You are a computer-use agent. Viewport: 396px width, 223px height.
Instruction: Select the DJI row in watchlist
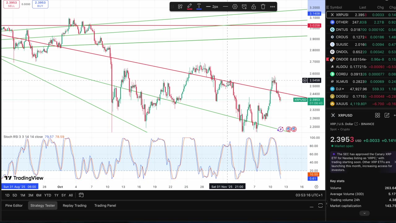(361, 89)
